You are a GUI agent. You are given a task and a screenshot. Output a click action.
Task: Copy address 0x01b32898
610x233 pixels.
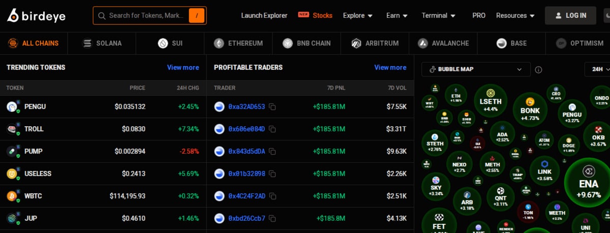tap(272, 174)
